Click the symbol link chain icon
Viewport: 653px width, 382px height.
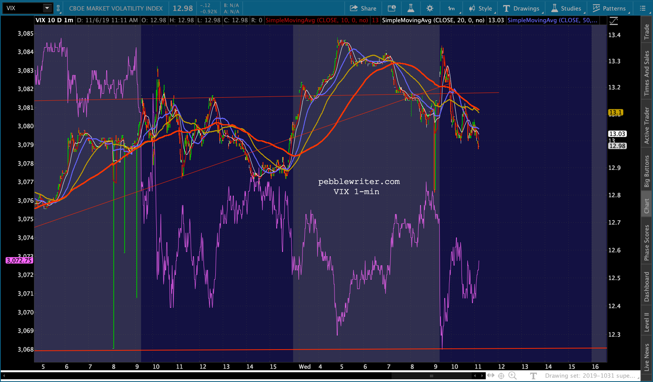pos(58,8)
